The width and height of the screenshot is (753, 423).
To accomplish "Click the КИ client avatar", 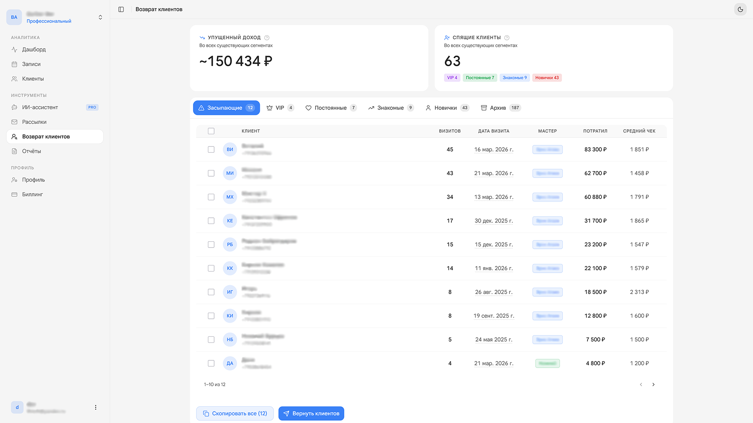I will pos(230,316).
